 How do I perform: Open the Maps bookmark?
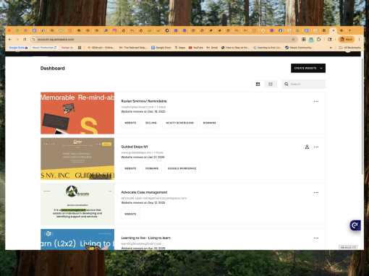tap(180, 48)
